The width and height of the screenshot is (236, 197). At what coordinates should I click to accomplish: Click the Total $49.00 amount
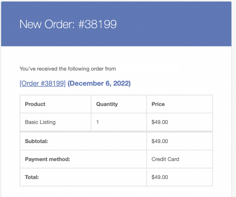[x=160, y=177]
